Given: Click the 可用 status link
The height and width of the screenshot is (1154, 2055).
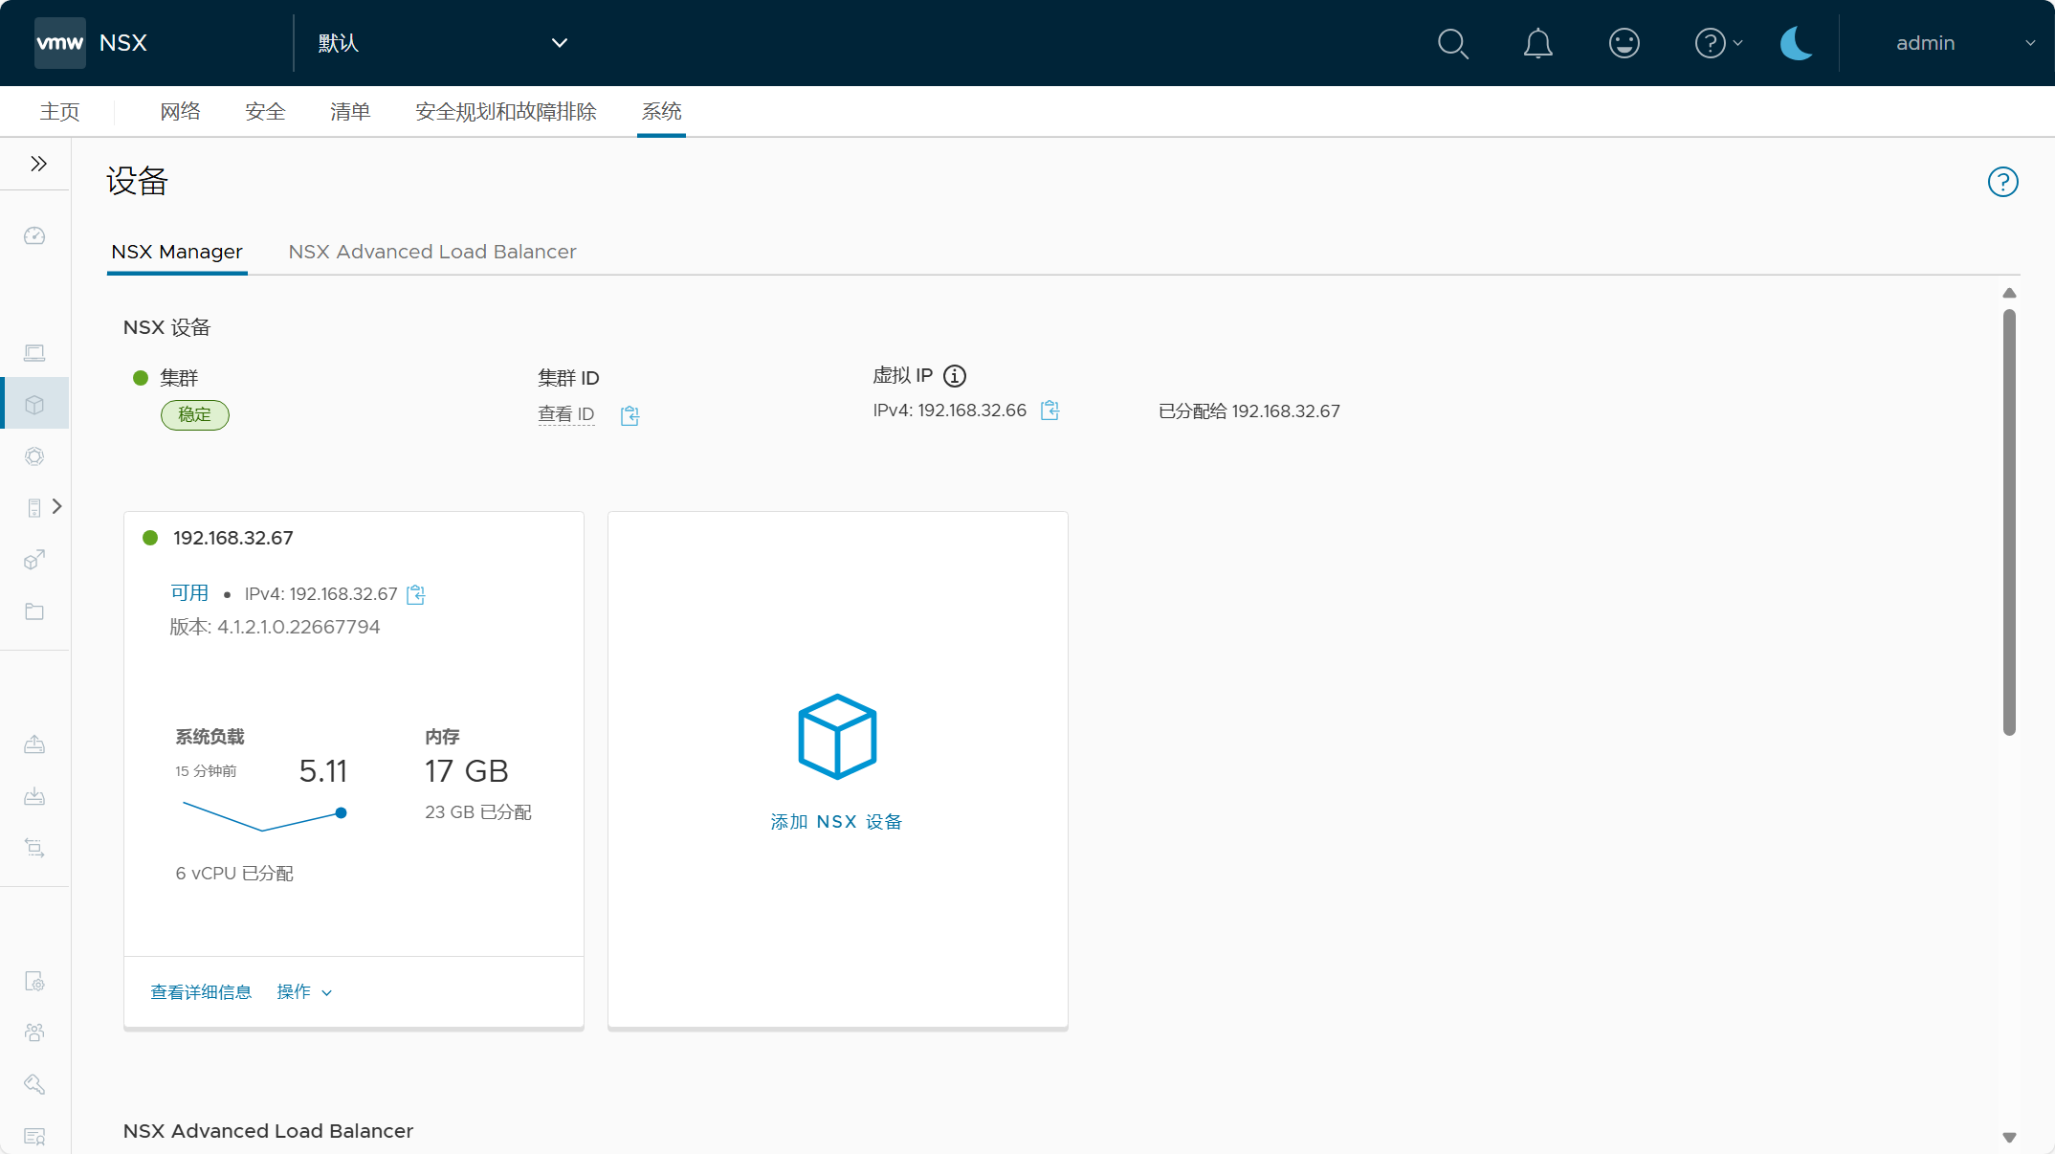Looking at the screenshot, I should click(189, 593).
